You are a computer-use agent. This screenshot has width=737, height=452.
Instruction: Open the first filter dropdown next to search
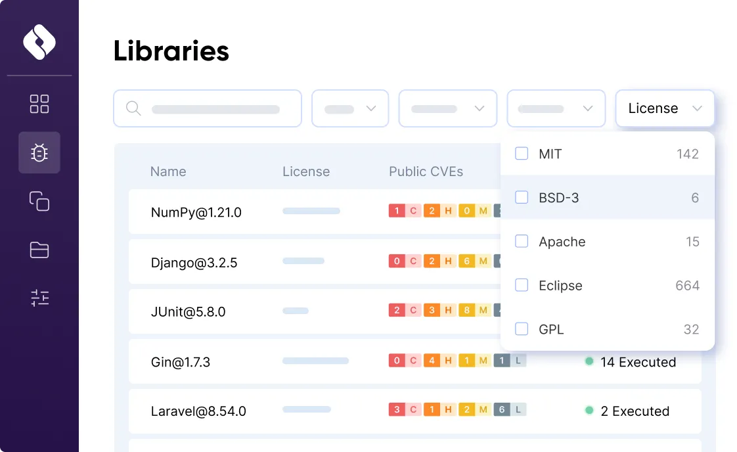[350, 108]
